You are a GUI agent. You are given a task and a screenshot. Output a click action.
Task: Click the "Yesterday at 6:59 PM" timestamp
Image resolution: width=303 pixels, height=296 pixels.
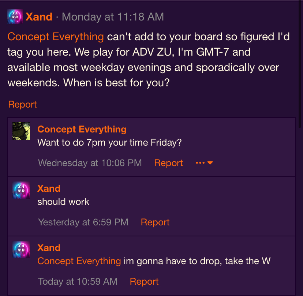point(83,222)
